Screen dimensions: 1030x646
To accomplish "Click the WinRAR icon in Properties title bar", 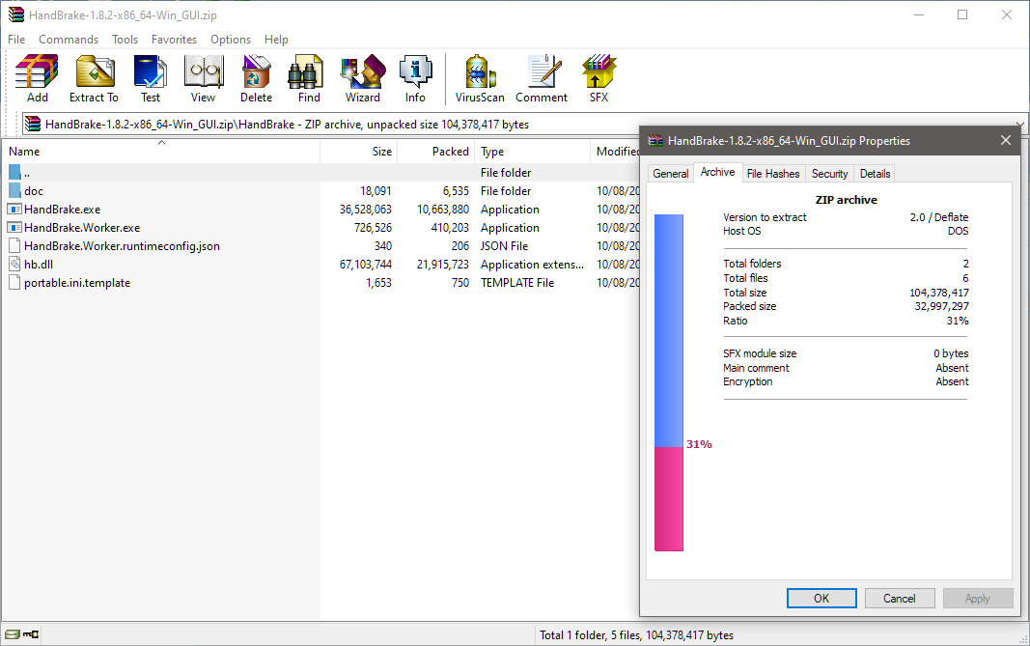I will pyautogui.click(x=654, y=141).
